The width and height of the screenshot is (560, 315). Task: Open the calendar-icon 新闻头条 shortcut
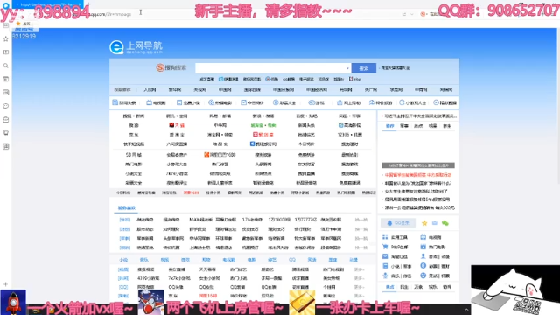(x=124, y=102)
